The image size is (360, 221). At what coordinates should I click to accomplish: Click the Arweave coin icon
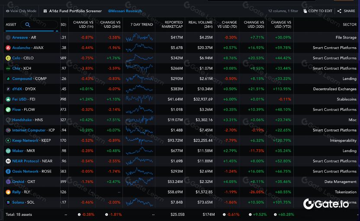tap(8, 38)
